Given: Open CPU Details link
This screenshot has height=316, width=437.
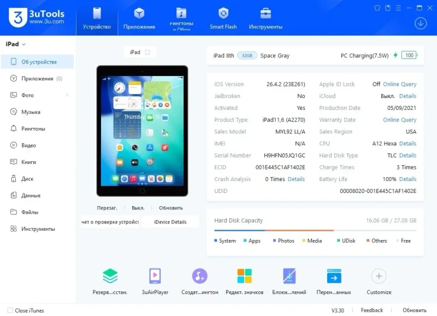Looking at the screenshot, I should click(x=408, y=143).
